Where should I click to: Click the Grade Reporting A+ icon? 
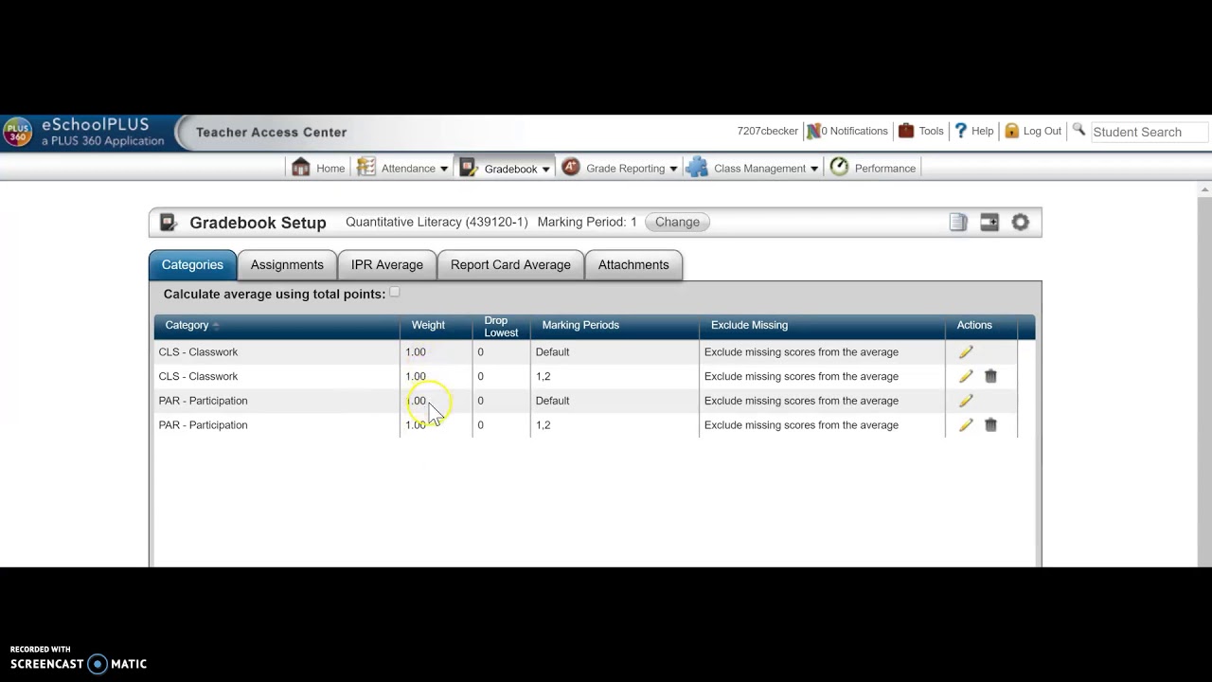[570, 168]
